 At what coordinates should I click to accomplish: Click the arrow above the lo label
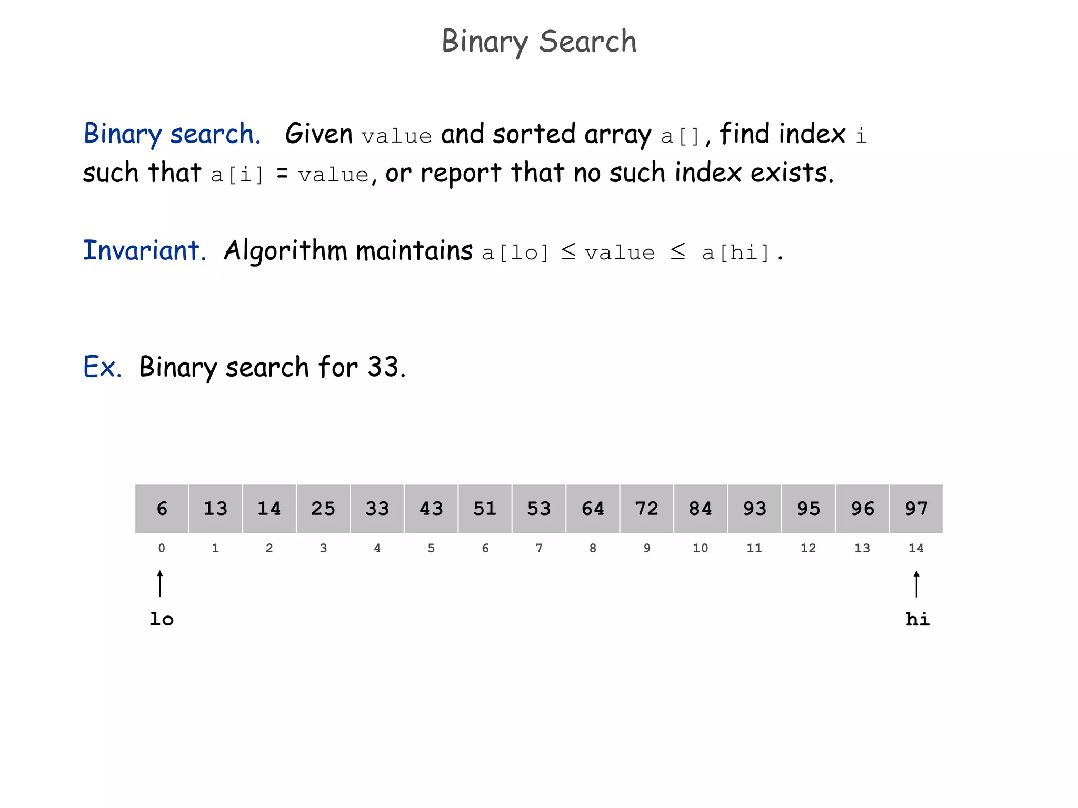[x=161, y=583]
